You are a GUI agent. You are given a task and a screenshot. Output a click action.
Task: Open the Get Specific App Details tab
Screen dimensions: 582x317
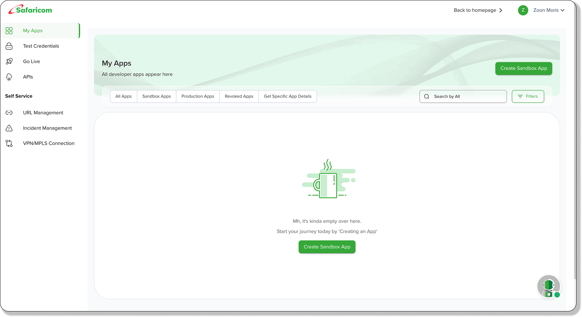288,97
